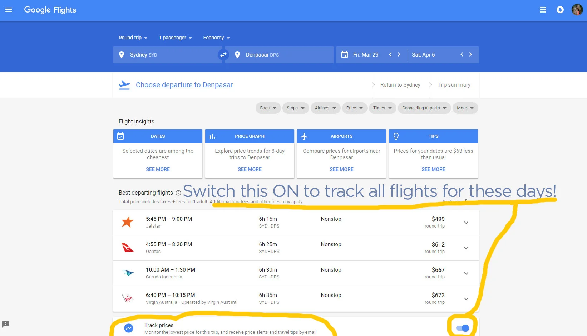Edit the Sydney SYD origin field

click(x=167, y=55)
